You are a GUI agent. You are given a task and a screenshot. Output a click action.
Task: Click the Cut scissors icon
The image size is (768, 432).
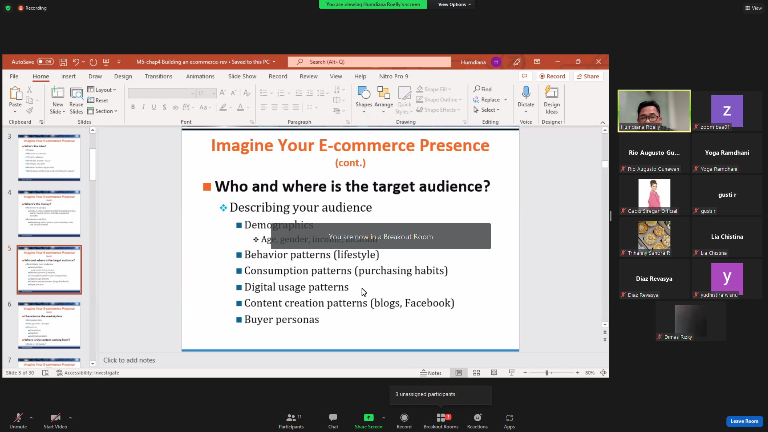click(x=29, y=90)
